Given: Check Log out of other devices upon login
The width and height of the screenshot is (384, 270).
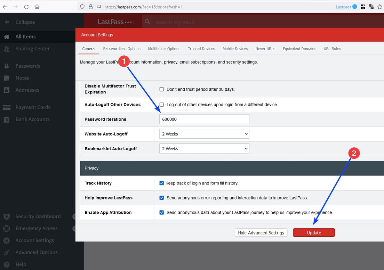Looking at the screenshot, I should pyautogui.click(x=162, y=104).
